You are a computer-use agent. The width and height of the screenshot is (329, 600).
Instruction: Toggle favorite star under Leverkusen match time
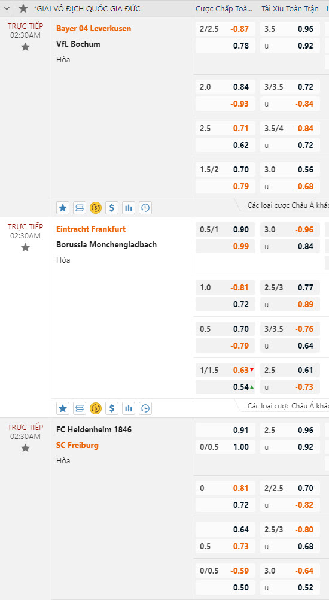pos(25,47)
